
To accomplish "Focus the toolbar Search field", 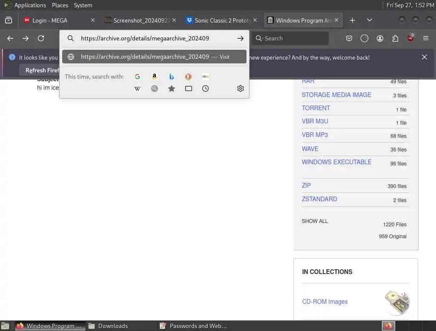I will (x=290, y=38).
